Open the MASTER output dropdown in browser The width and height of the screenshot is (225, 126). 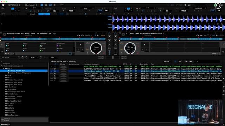167,62
